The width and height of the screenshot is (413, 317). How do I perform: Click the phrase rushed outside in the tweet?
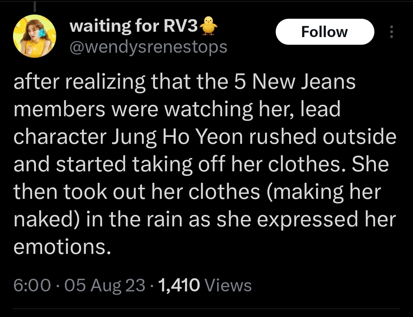pyautogui.click(x=323, y=137)
